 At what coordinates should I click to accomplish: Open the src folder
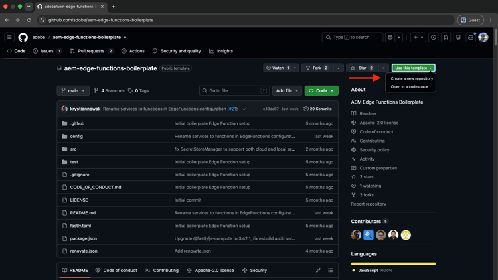tap(73, 149)
